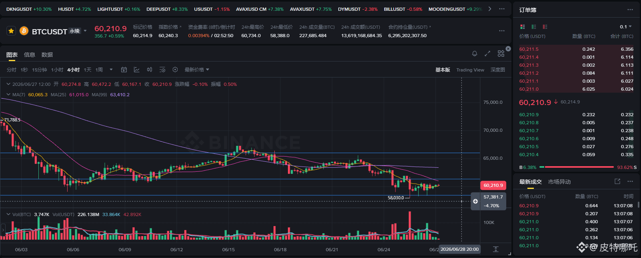The image size is (641, 258).
Task: Select the 15分钟 interval
Action: tap(40, 70)
